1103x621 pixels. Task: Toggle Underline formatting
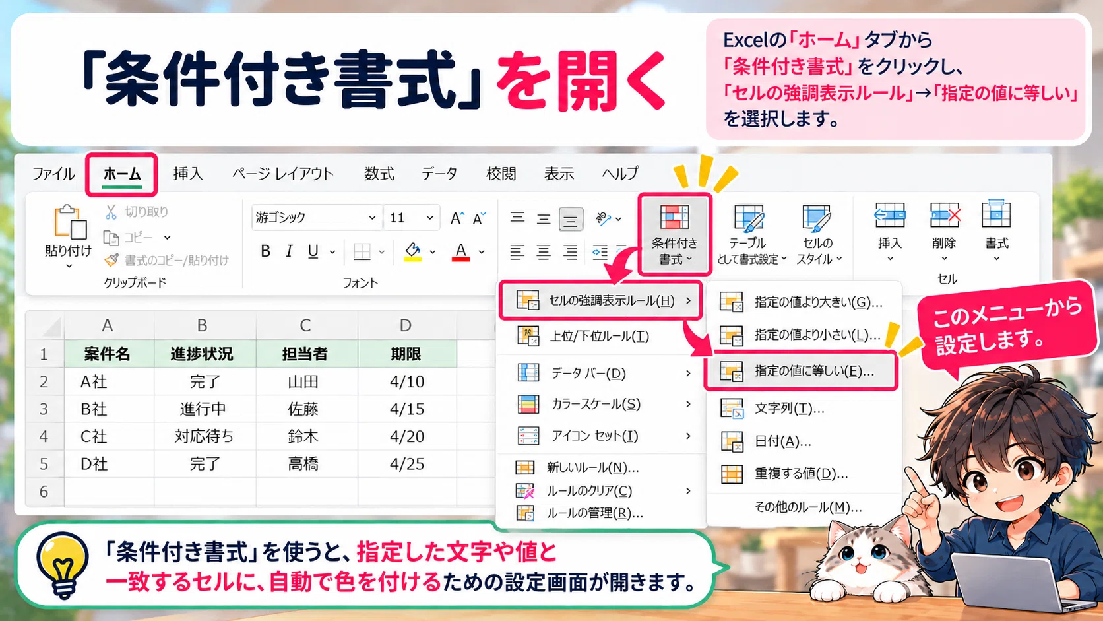(x=313, y=251)
